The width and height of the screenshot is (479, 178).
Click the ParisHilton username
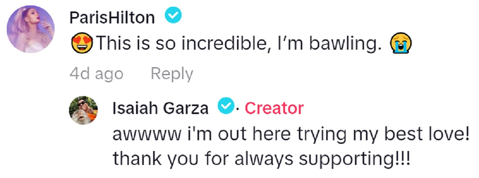(112, 17)
